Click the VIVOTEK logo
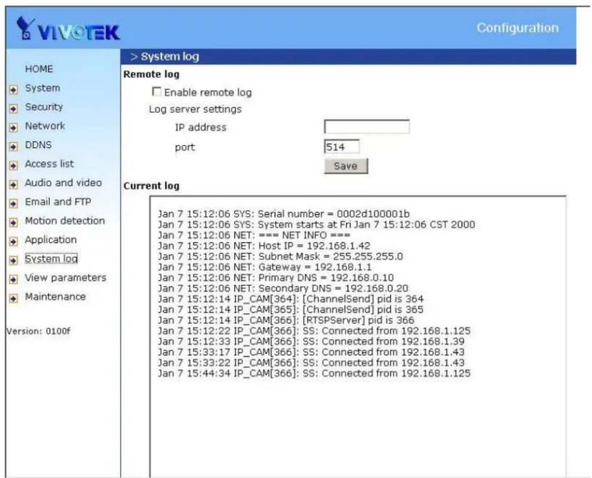592x478 pixels. click(68, 29)
